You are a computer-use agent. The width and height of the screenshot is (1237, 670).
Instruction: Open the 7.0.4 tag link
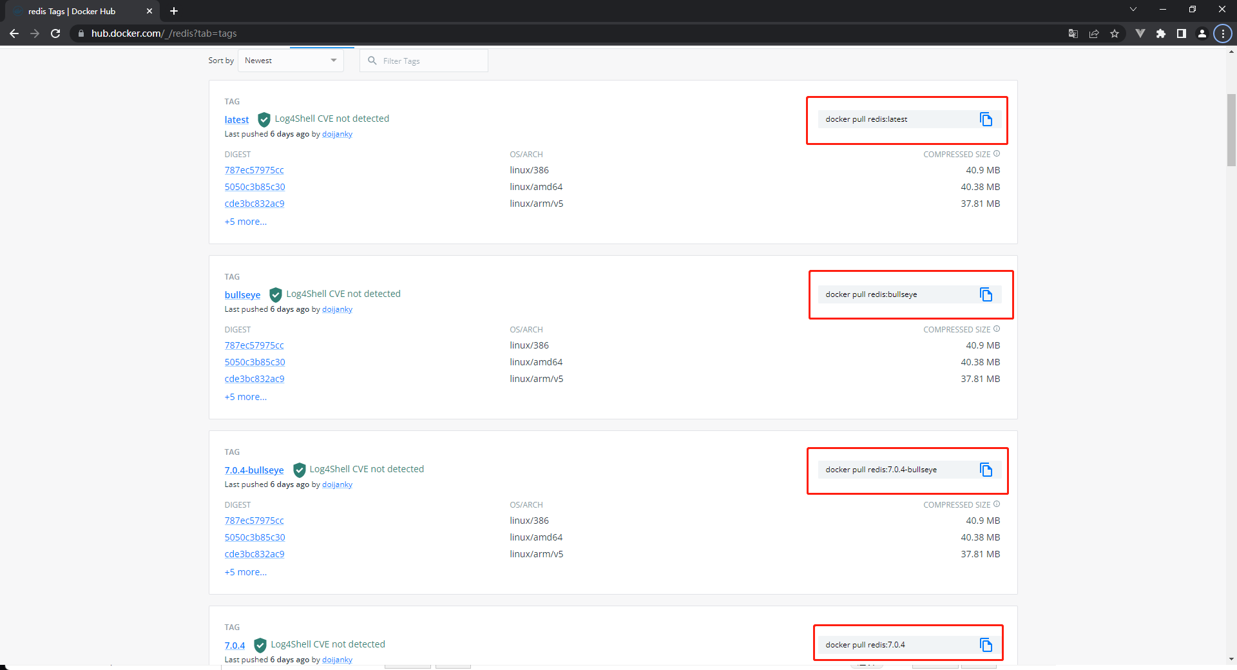[x=235, y=646]
